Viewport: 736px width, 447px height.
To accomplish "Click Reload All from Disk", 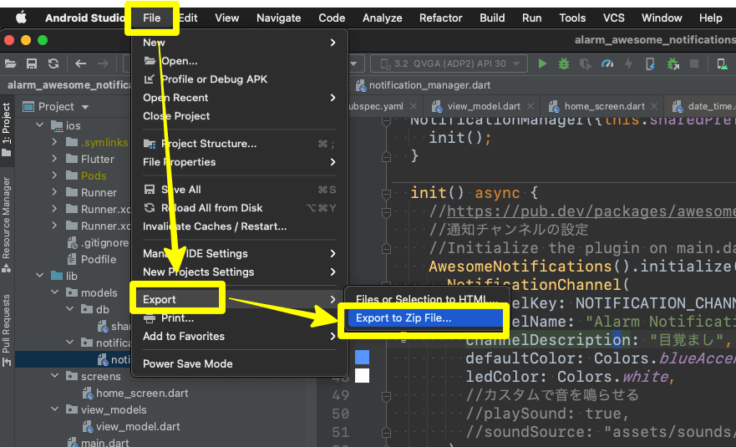I will [240, 208].
